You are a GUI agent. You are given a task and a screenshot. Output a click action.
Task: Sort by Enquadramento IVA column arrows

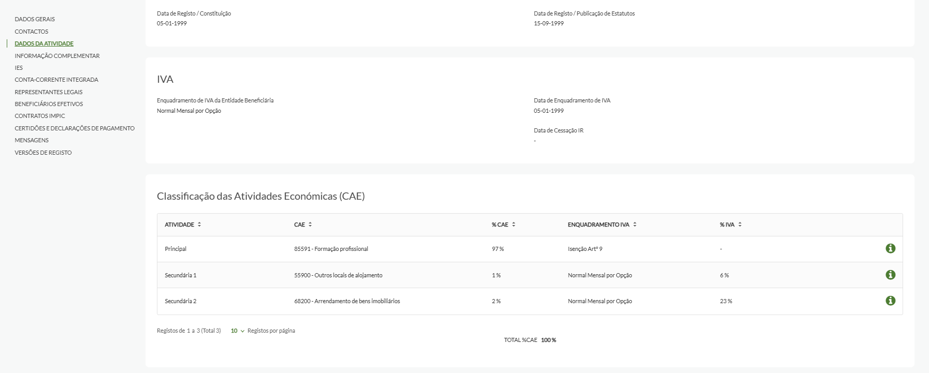pyautogui.click(x=635, y=225)
